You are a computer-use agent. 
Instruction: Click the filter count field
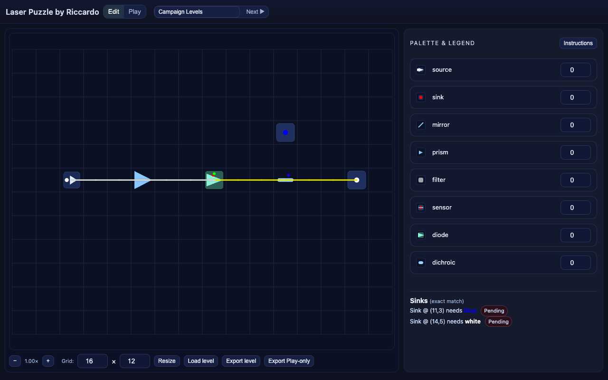click(x=576, y=180)
